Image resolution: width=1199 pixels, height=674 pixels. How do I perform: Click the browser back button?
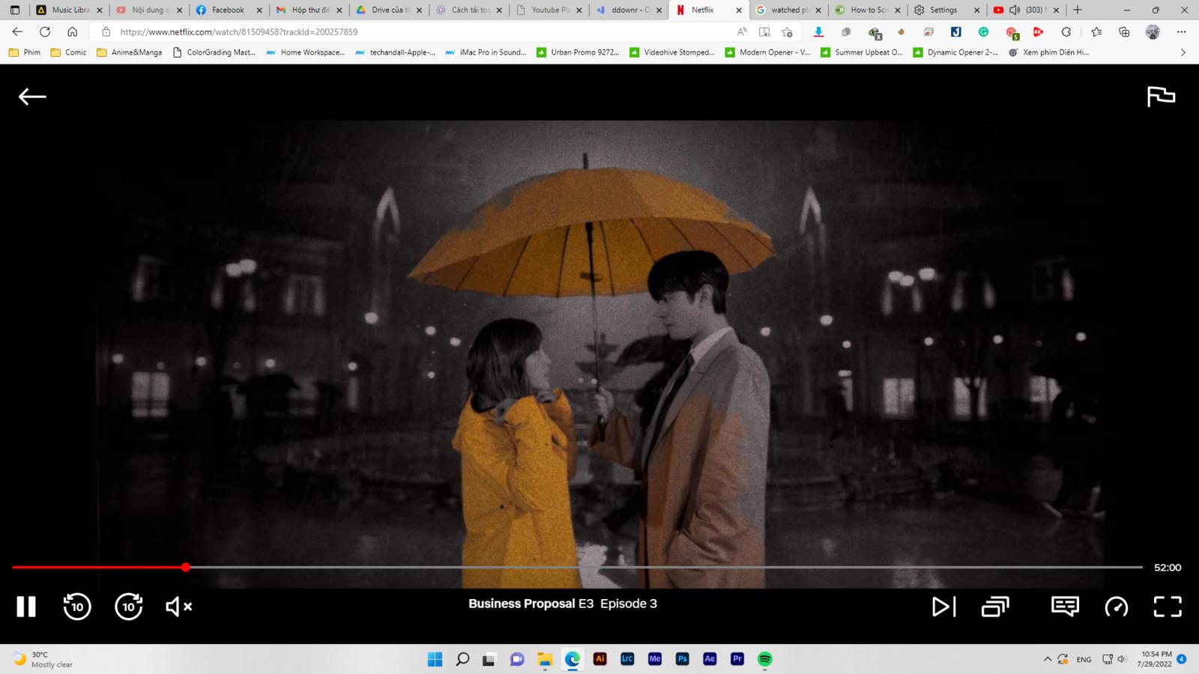(17, 31)
